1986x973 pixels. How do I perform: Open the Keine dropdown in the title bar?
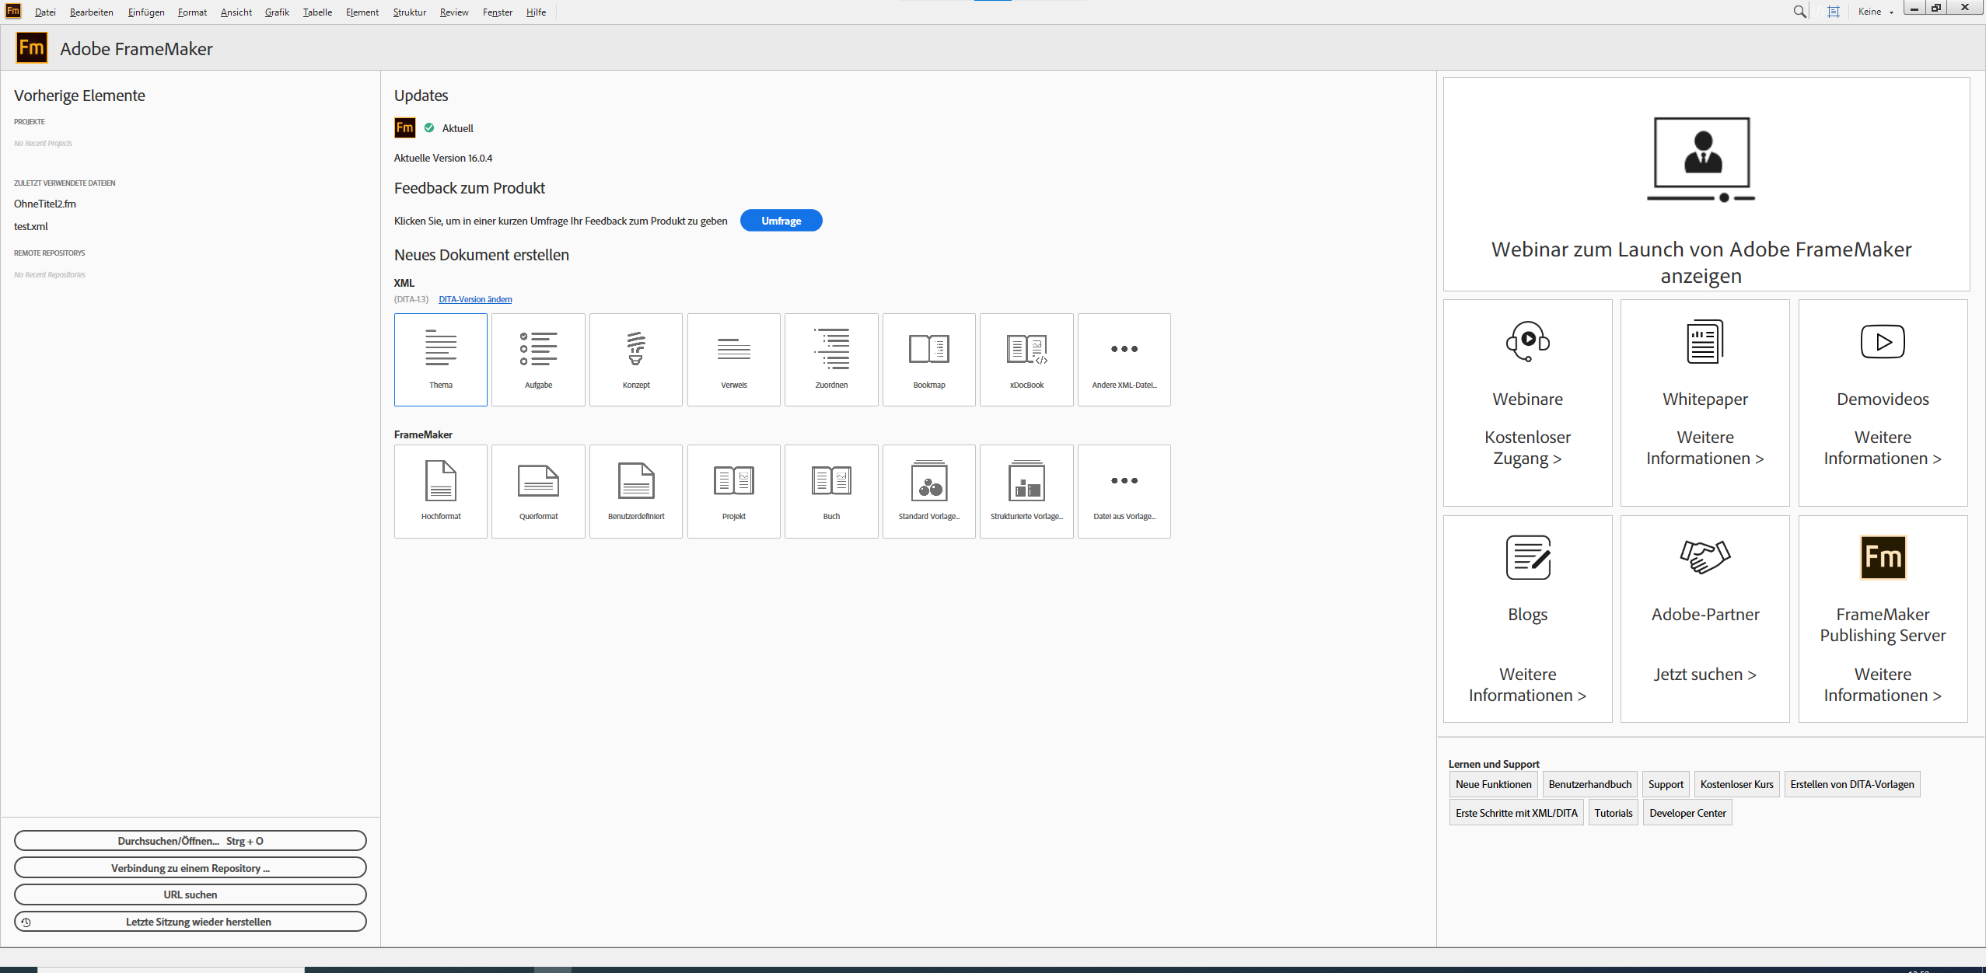1875,11
